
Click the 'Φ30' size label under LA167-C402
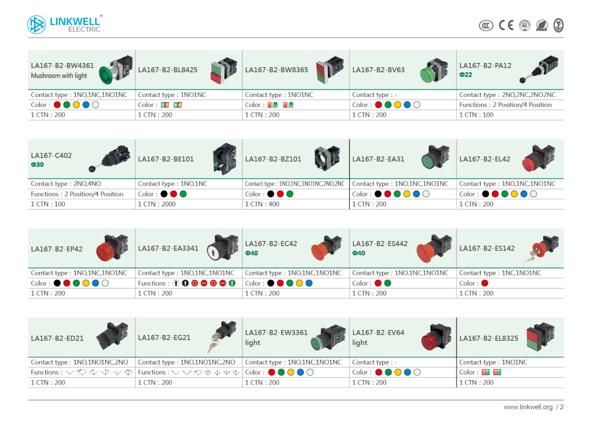tap(37, 165)
